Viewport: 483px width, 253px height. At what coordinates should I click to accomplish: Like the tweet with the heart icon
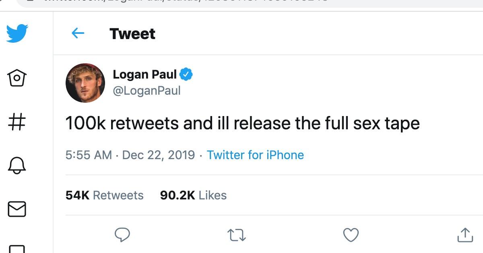[x=352, y=234]
